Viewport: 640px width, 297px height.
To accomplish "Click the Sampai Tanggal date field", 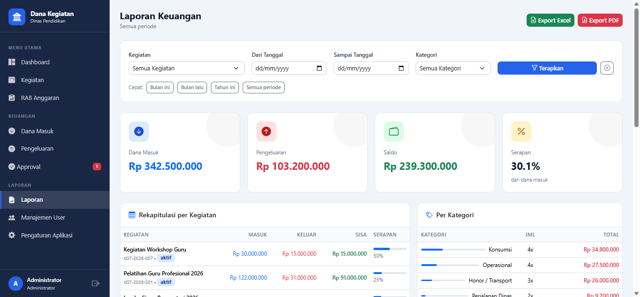I will 371,68.
